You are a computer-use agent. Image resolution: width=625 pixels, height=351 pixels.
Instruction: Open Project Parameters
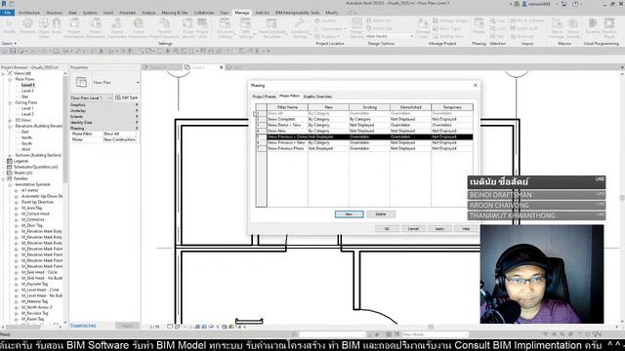tap(96, 27)
